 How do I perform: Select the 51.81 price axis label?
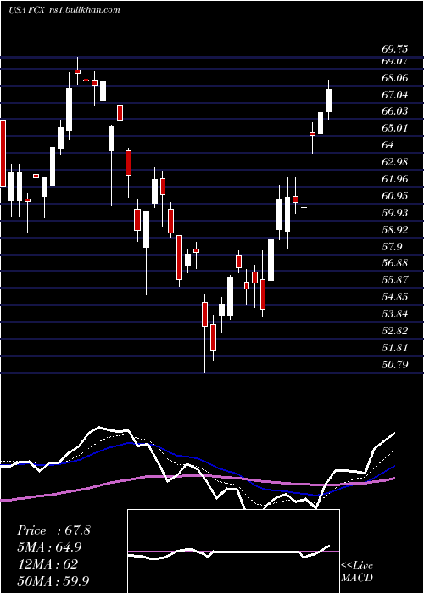click(x=395, y=347)
